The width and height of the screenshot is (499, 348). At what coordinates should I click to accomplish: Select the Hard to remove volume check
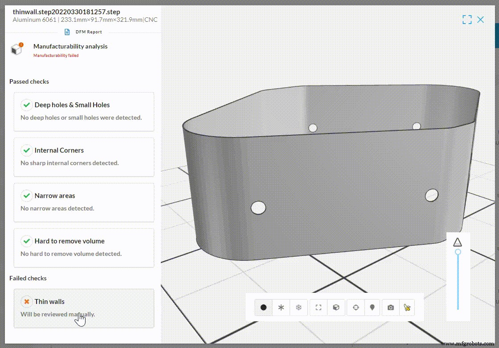click(84, 247)
